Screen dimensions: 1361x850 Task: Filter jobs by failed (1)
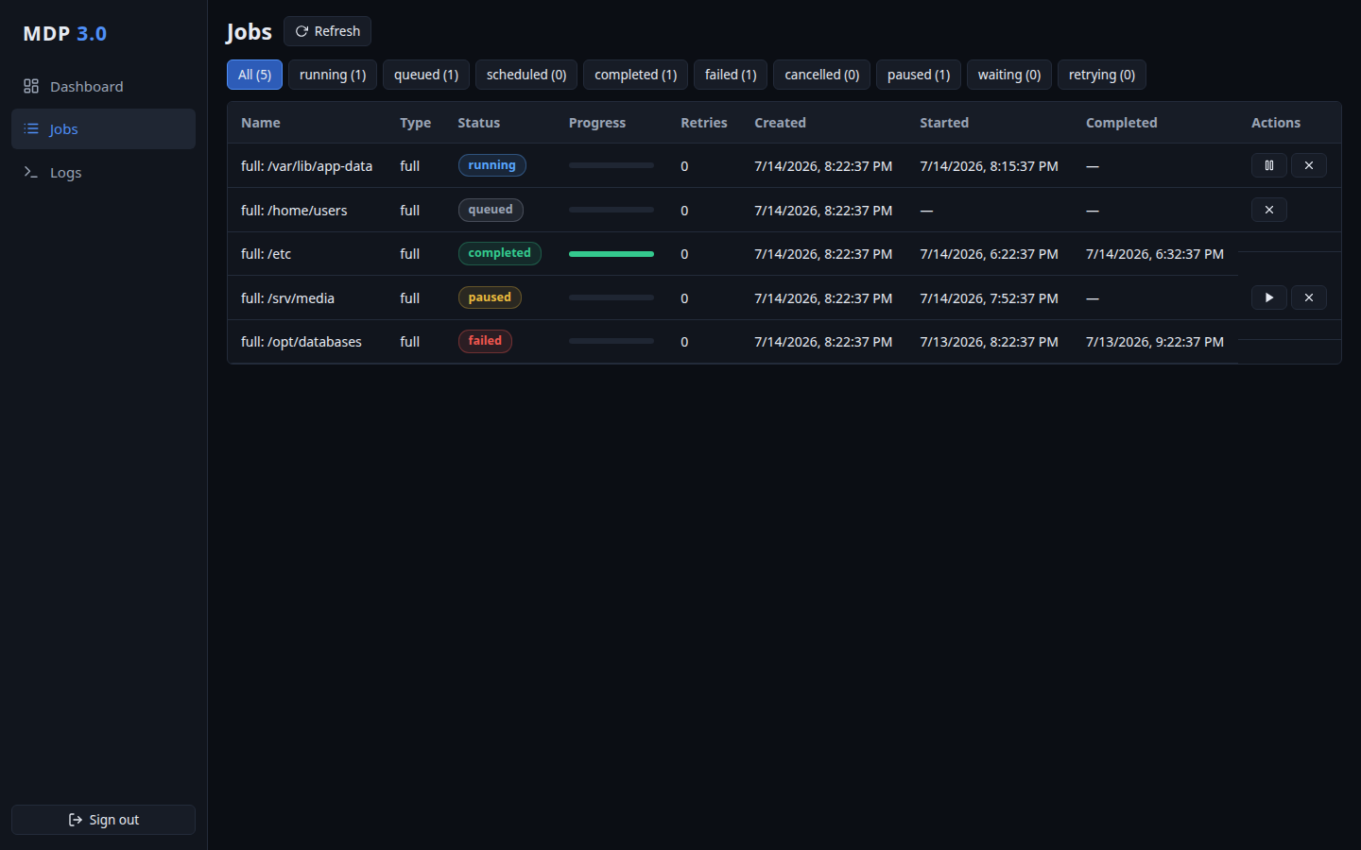pyautogui.click(x=731, y=75)
